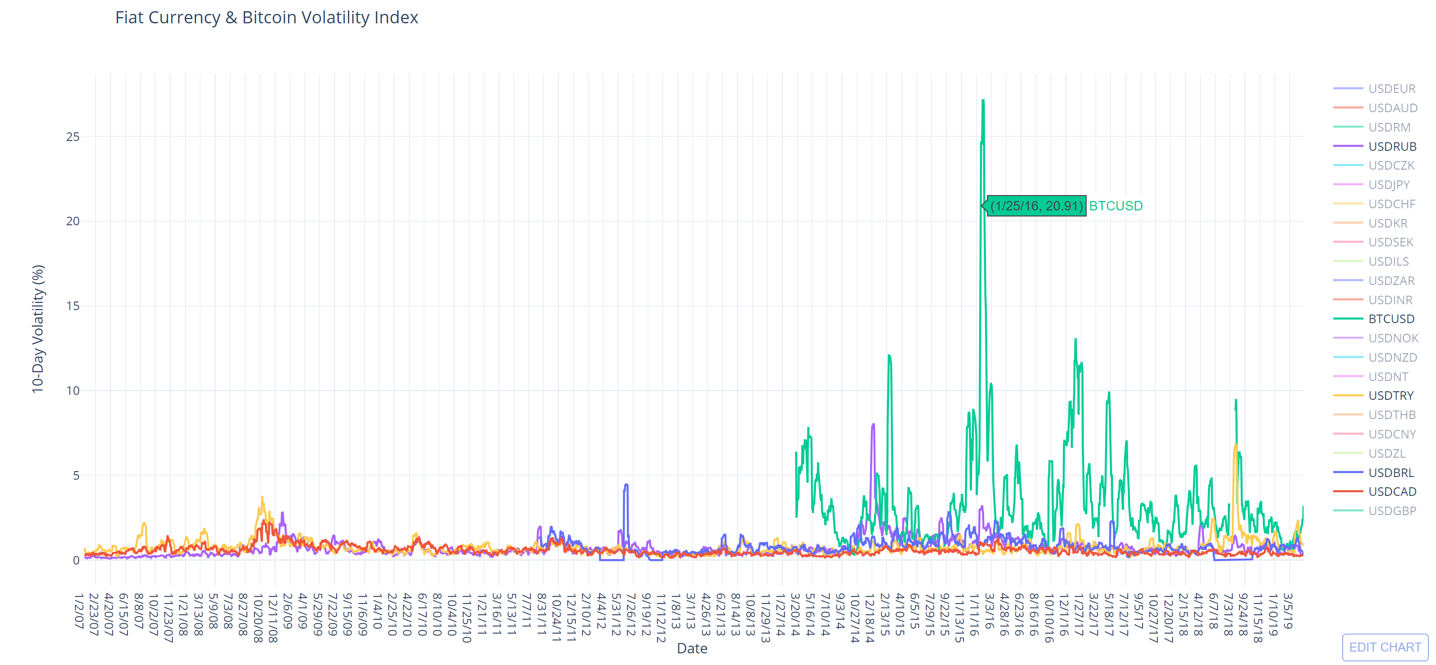
Task: Show the USDGBP legend trace
Action: [1392, 511]
